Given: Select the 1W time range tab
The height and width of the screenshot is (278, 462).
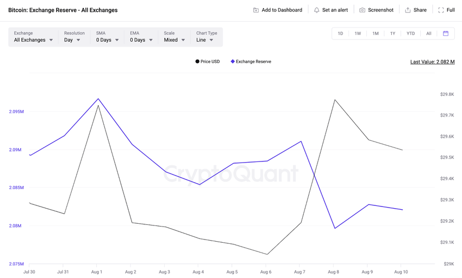Looking at the screenshot, I should [358, 34].
